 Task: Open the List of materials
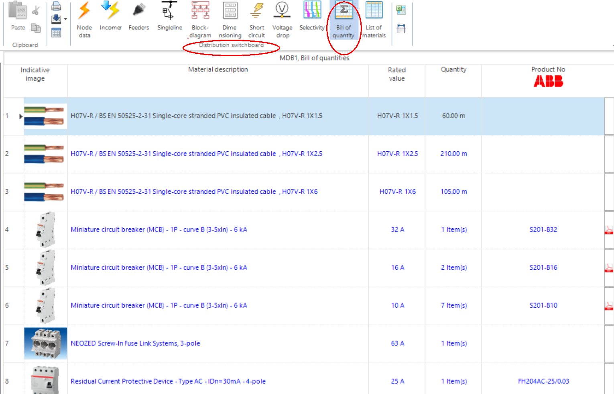click(x=374, y=18)
